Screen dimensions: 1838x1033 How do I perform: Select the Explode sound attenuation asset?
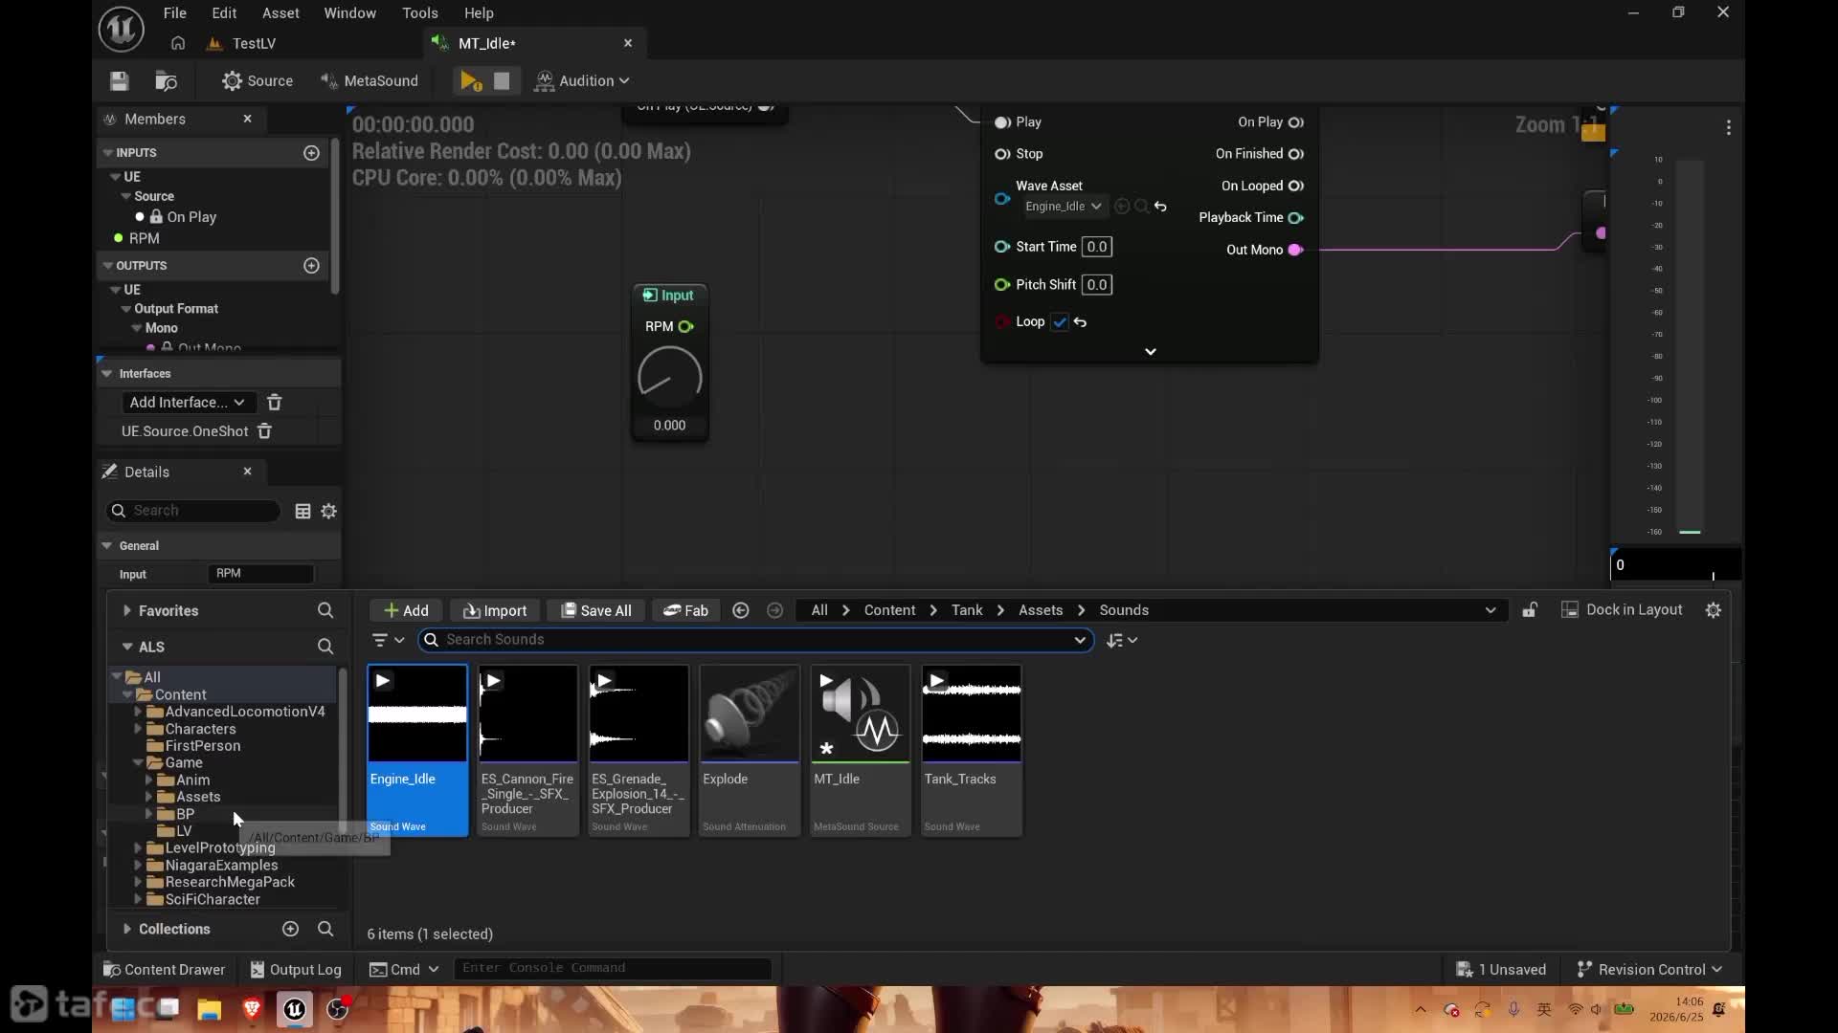pyautogui.click(x=750, y=751)
